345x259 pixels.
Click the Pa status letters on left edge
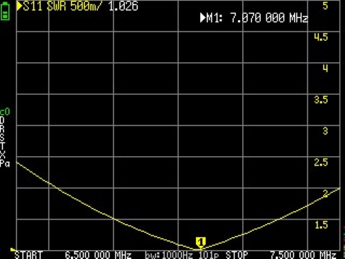coord(5,164)
